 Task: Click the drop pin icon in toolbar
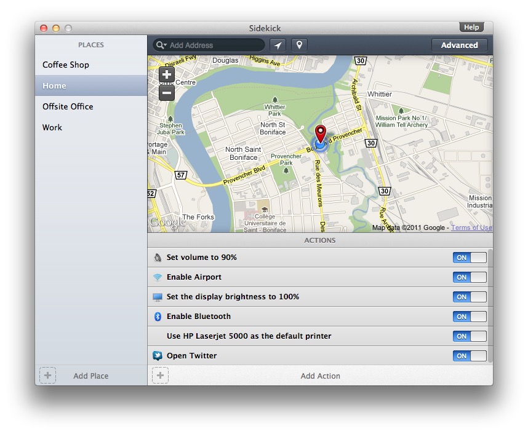coord(299,45)
